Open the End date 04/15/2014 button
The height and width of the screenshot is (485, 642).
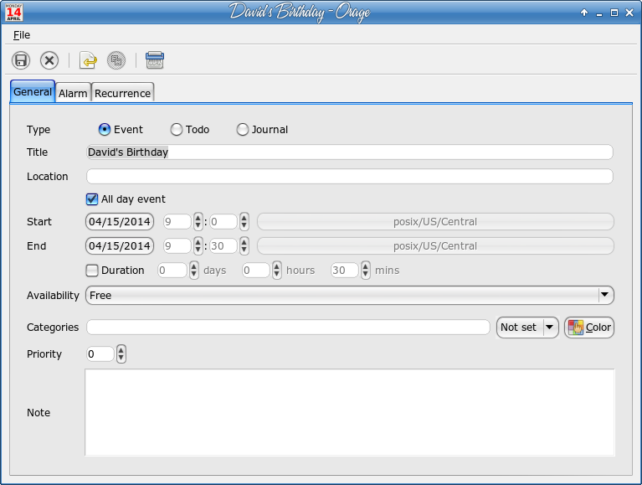tap(120, 245)
